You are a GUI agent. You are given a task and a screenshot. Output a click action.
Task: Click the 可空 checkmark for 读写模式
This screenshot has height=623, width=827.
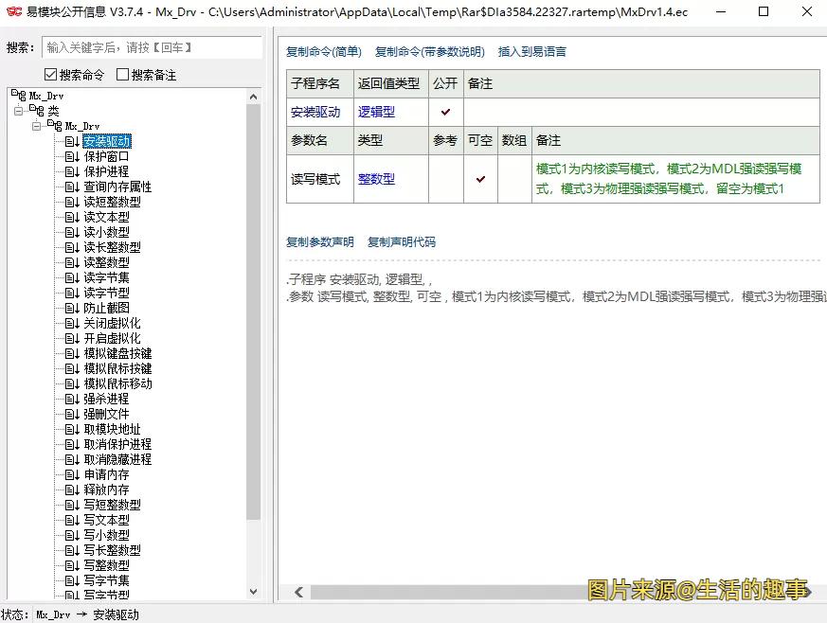479,178
